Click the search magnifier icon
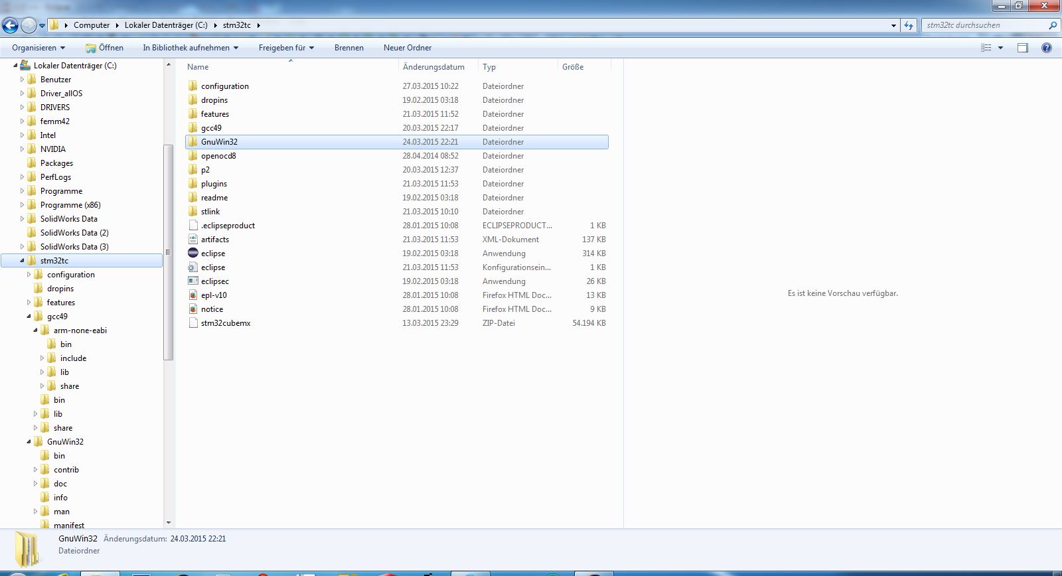 pyautogui.click(x=1052, y=25)
